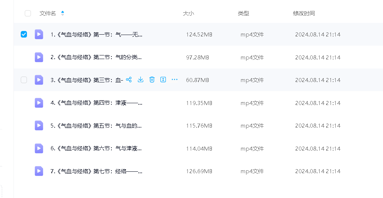Download the third file 第三节
The height and width of the screenshot is (198, 383).
pos(141,79)
